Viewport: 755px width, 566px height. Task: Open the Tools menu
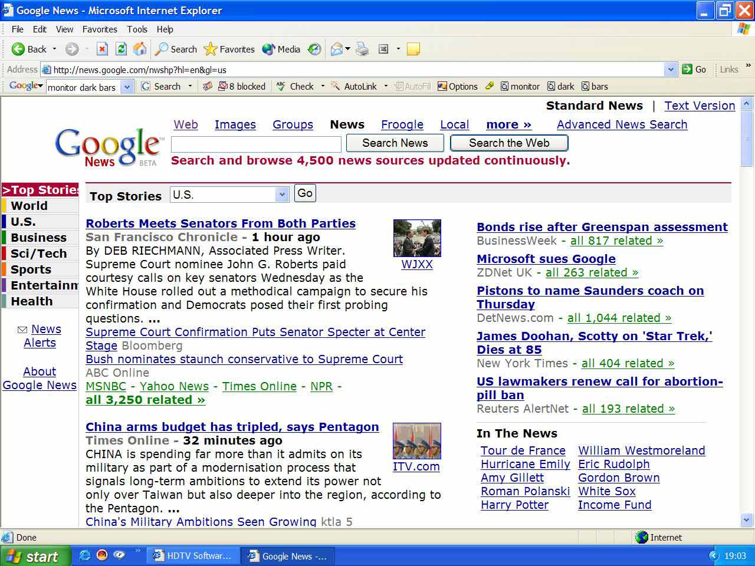pyautogui.click(x=137, y=29)
